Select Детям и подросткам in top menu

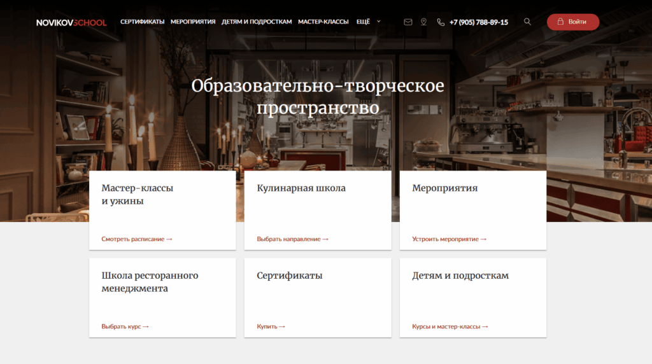click(257, 22)
